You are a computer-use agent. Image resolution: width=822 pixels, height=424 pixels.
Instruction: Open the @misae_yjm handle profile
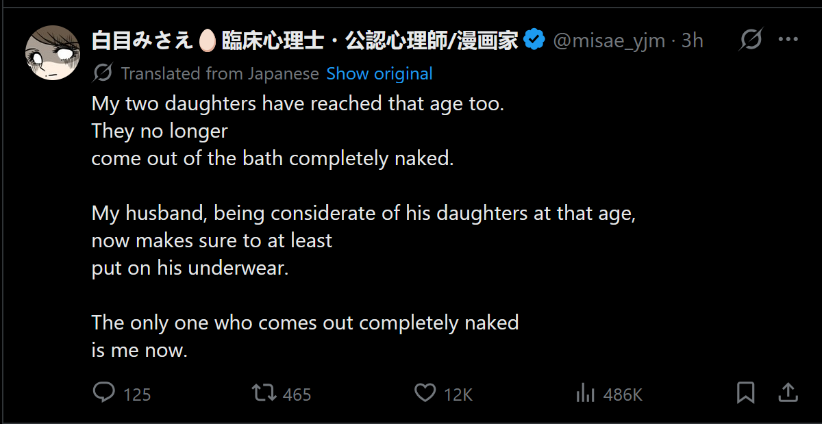click(609, 41)
